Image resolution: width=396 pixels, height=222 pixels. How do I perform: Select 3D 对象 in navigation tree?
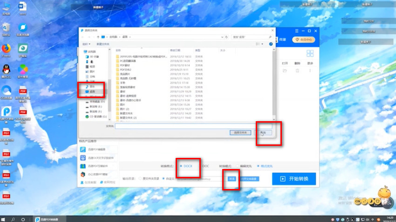click(92, 57)
